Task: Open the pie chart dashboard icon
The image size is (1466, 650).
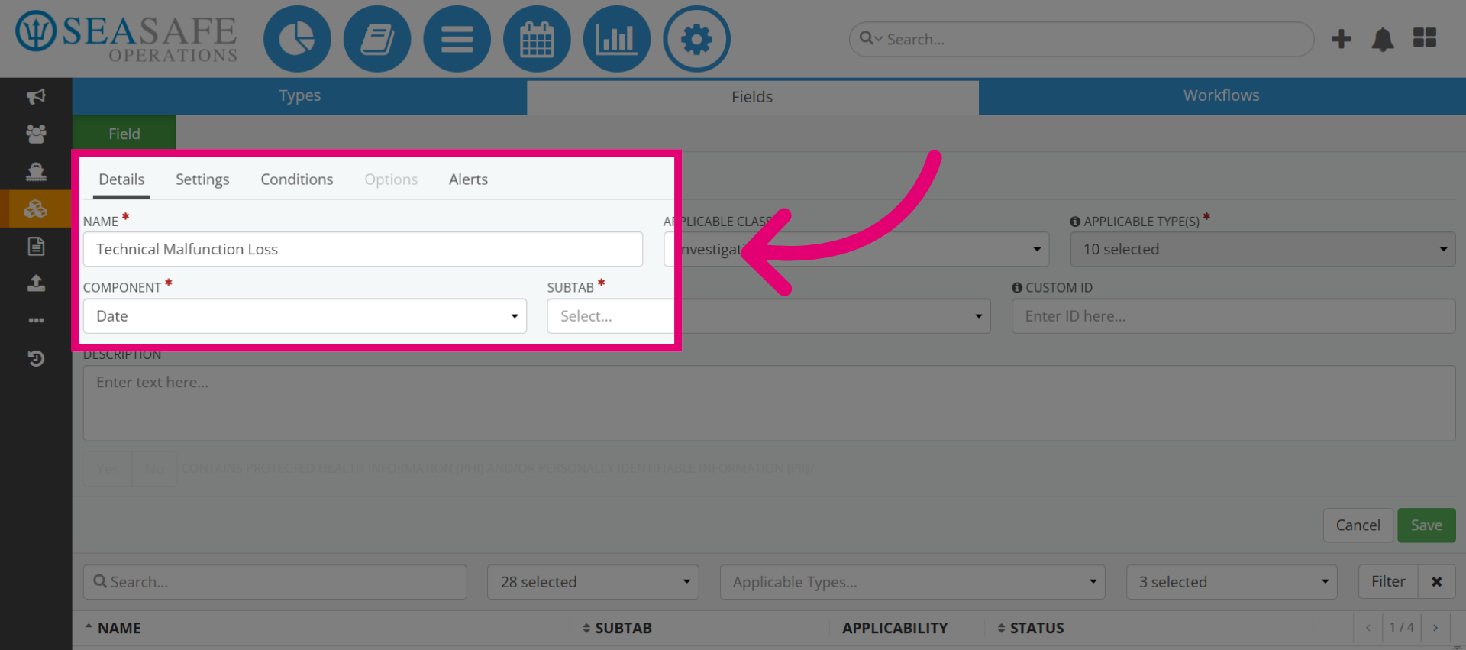Action: pyautogui.click(x=297, y=39)
